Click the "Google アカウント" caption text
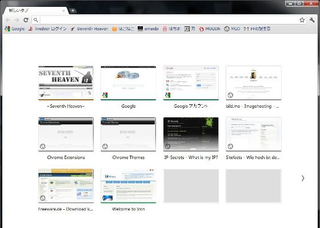 (x=191, y=106)
